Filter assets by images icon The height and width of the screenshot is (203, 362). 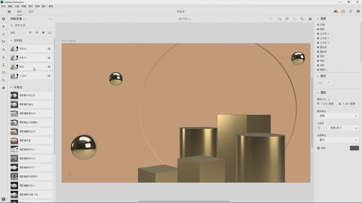[x=50, y=33]
